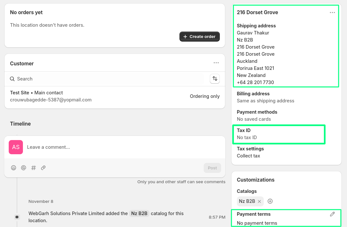347x227 pixels.
Task: Click the customer Search field
Action: click(107, 79)
